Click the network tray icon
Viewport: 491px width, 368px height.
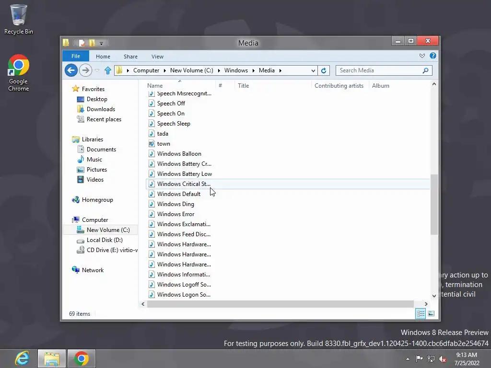point(431,359)
